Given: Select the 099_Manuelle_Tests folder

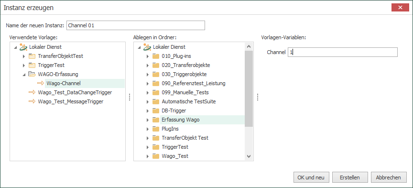Looking at the screenshot, I should coord(185,92).
